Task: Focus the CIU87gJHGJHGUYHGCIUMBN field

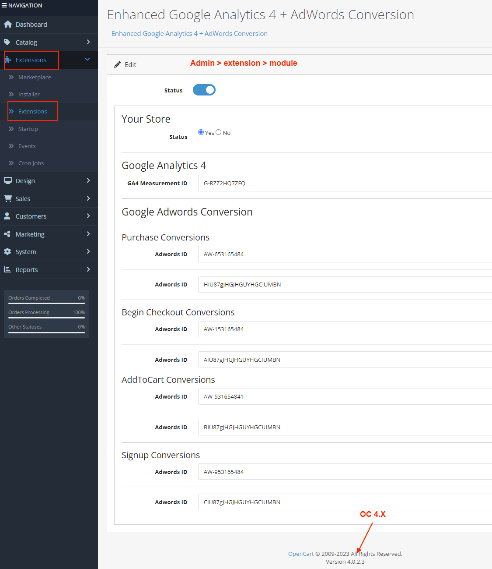Action: tap(345, 502)
